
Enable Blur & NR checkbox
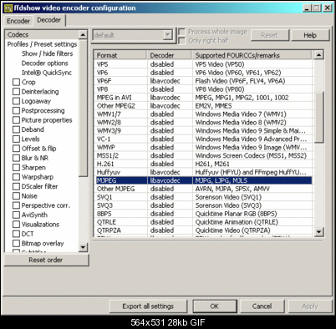point(17,158)
